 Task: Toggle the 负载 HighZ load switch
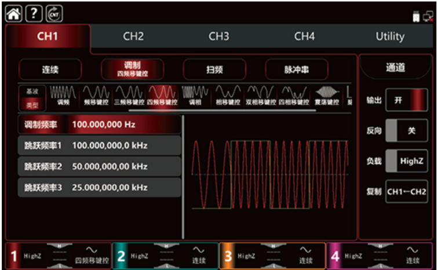click(x=406, y=160)
